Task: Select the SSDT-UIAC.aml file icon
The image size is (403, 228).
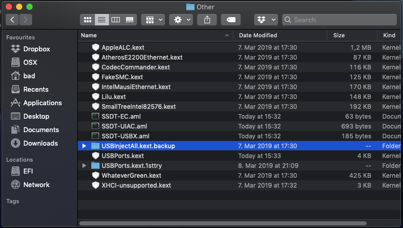Action: point(95,126)
